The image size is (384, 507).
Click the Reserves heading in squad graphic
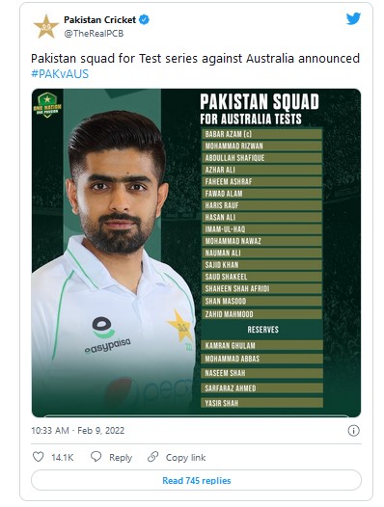[x=262, y=329]
